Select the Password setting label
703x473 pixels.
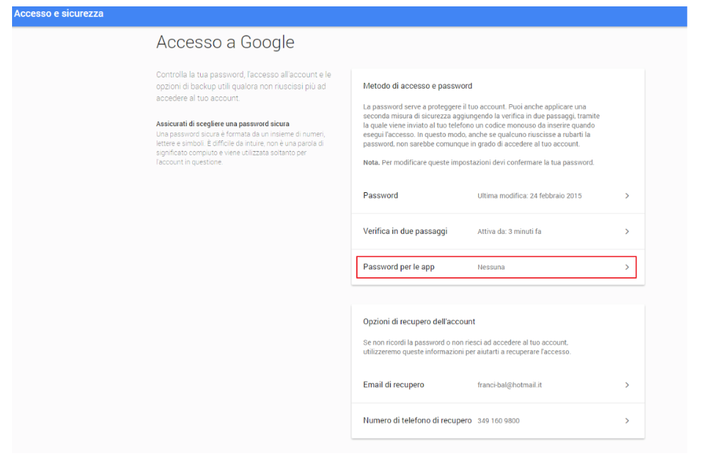click(380, 196)
